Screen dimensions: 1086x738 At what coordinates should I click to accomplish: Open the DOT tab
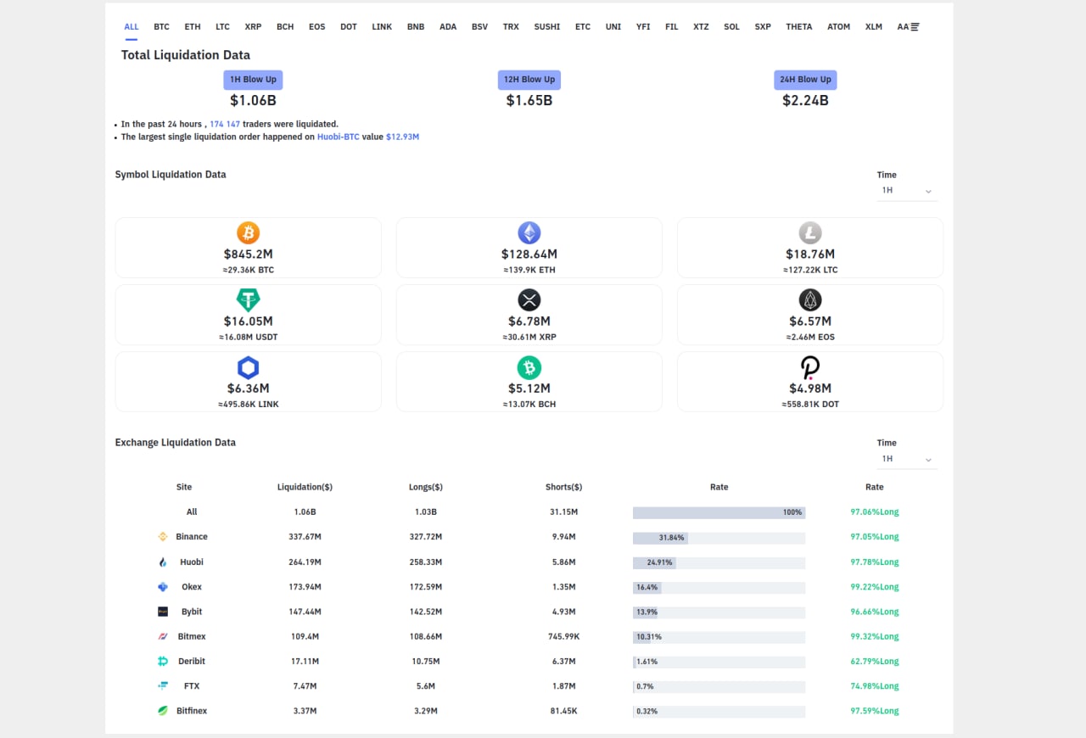349,27
